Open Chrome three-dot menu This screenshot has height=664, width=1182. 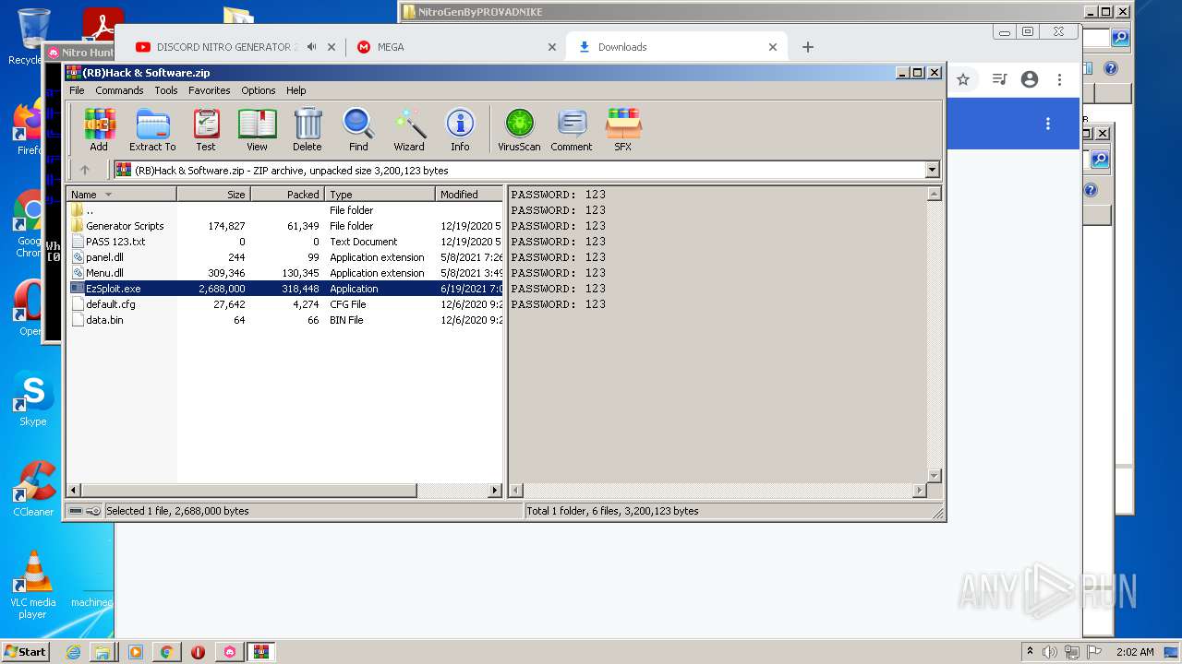click(1060, 79)
